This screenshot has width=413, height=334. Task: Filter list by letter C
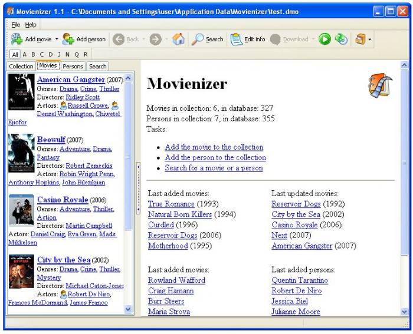pos(42,54)
